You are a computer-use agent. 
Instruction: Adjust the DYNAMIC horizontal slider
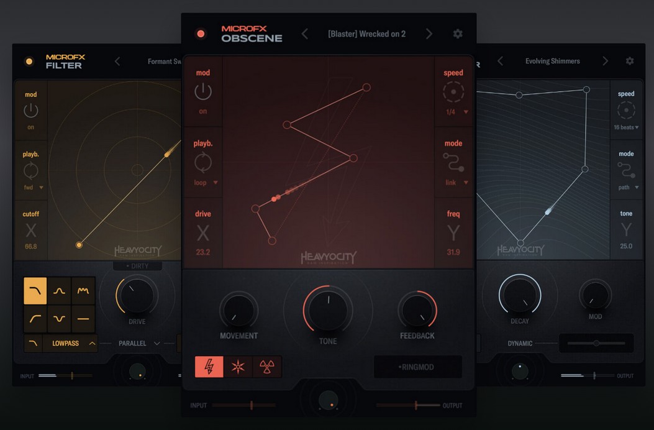[596, 343]
